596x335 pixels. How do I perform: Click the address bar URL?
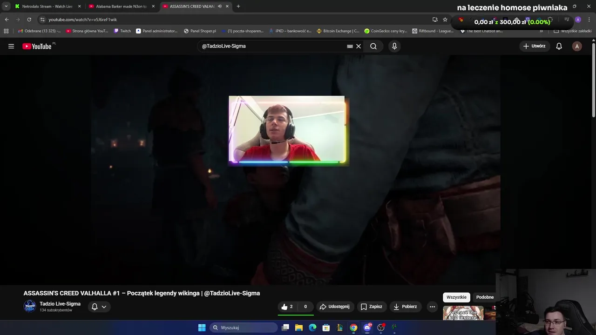[83, 20]
